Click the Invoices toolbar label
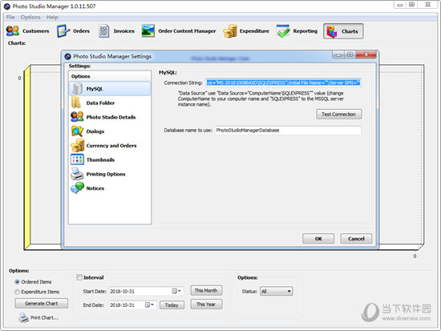 (x=124, y=31)
